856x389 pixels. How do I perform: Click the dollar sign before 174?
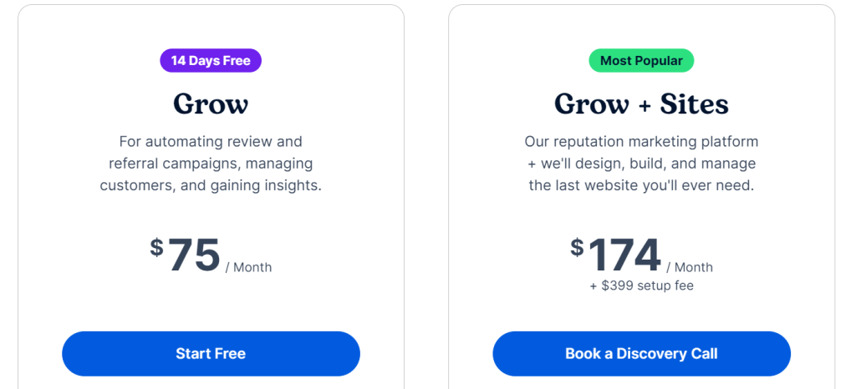click(578, 247)
